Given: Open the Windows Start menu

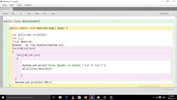Looking at the screenshot, I should point(3,97).
